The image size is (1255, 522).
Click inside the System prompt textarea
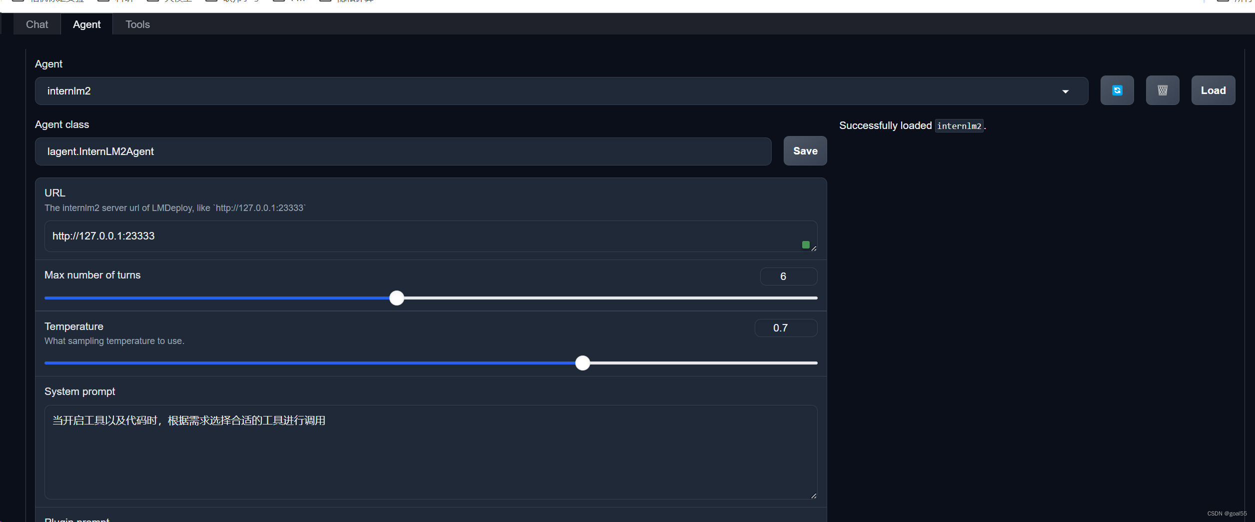tap(431, 452)
